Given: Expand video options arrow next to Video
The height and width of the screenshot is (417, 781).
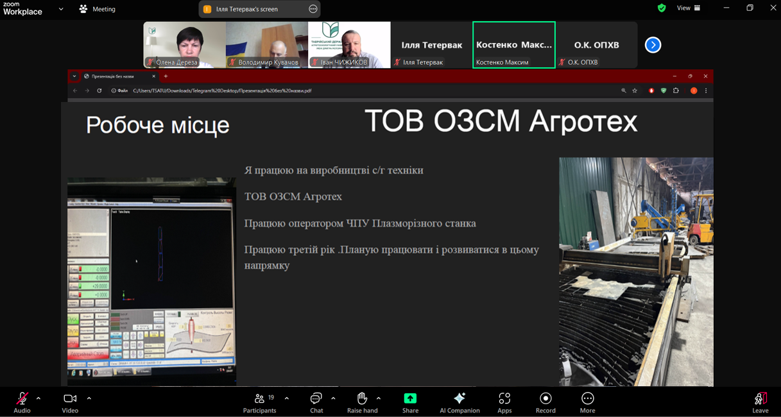Looking at the screenshot, I should point(89,398).
